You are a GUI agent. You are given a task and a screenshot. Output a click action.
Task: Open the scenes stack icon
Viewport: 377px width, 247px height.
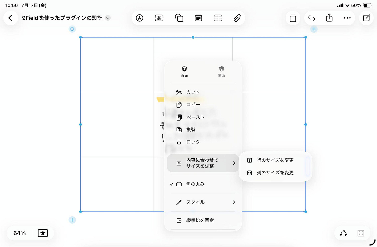tap(293, 18)
